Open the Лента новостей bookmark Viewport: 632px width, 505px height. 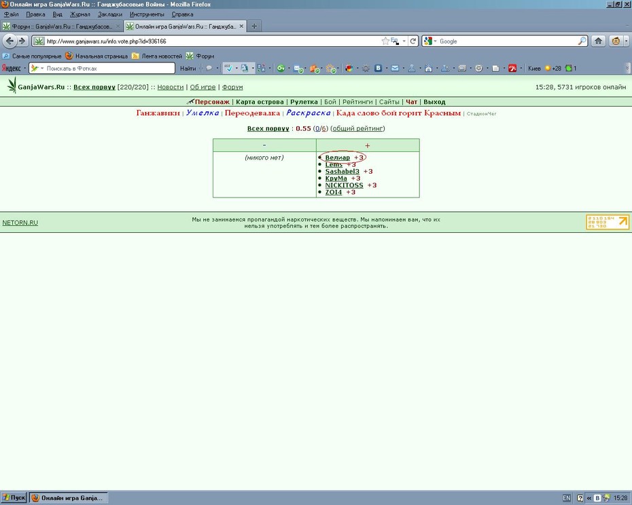pyautogui.click(x=157, y=56)
